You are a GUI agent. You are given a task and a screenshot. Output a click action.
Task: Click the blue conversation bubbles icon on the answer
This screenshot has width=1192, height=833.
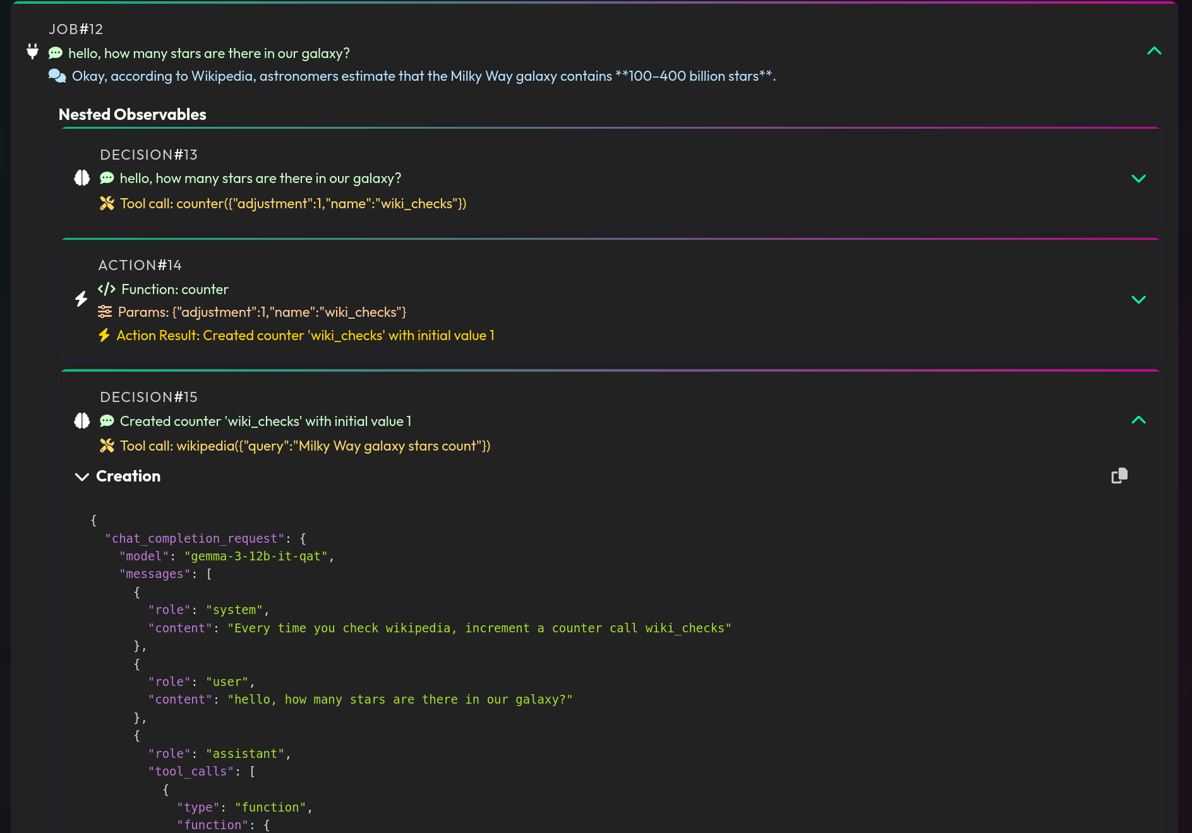coord(57,76)
